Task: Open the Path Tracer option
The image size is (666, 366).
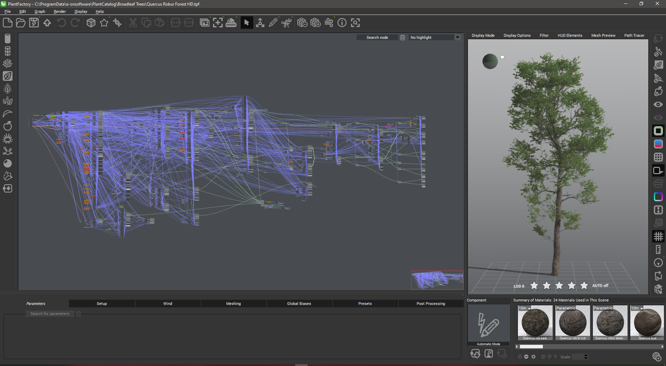Action: tap(634, 35)
